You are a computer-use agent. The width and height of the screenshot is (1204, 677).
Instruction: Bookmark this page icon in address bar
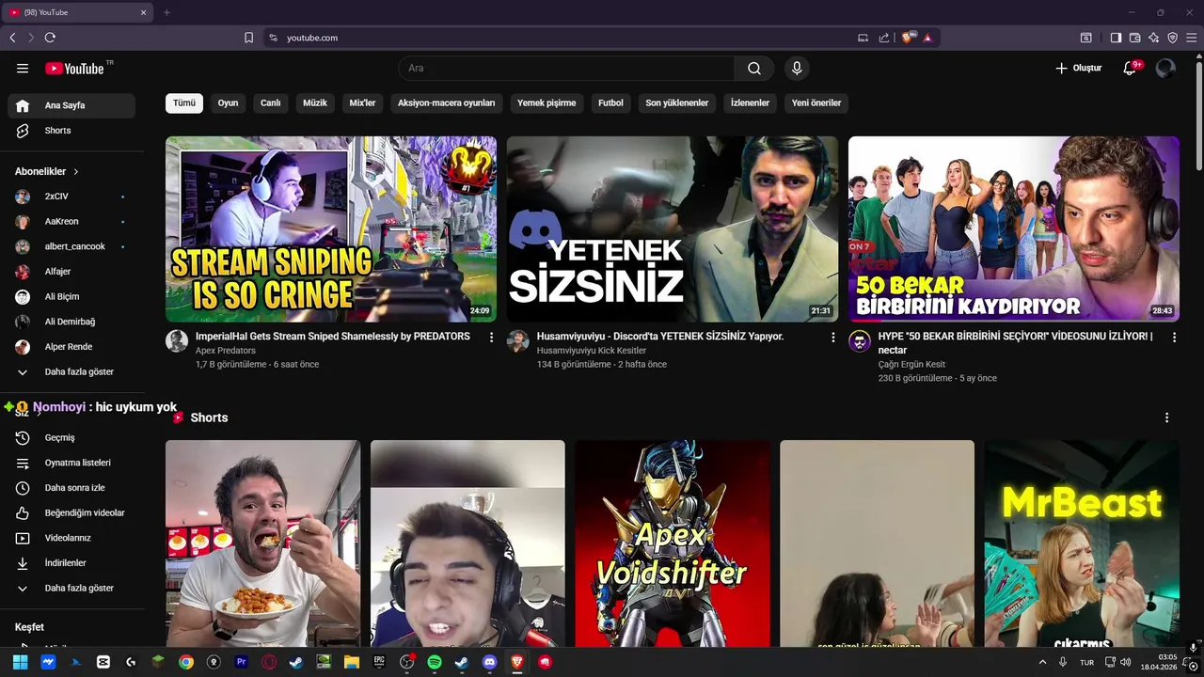tap(249, 38)
